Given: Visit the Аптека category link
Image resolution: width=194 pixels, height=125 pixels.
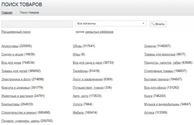Looking at the screenshot, I should tap(149, 113).
